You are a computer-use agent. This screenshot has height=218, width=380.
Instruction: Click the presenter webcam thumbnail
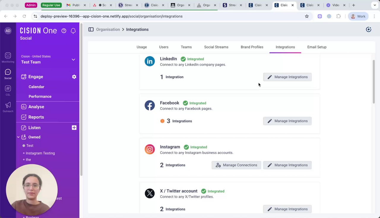pyautogui.click(x=32, y=190)
